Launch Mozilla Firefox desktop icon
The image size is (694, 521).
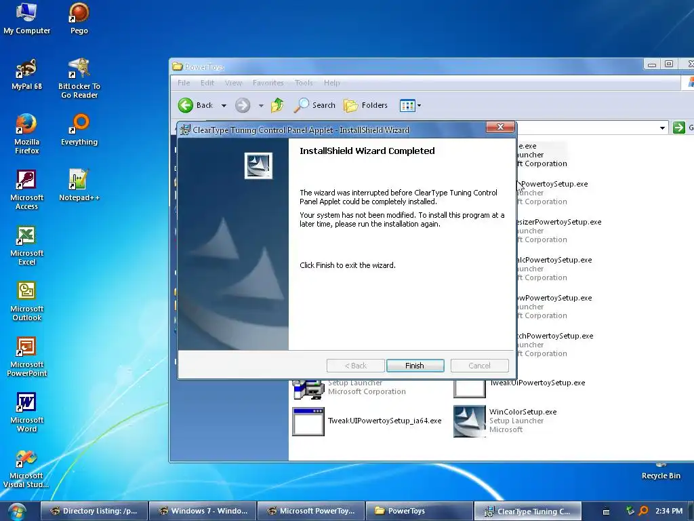click(x=26, y=134)
